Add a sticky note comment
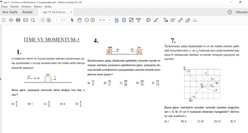This screenshot has height=133, width=248. coord(148,20)
